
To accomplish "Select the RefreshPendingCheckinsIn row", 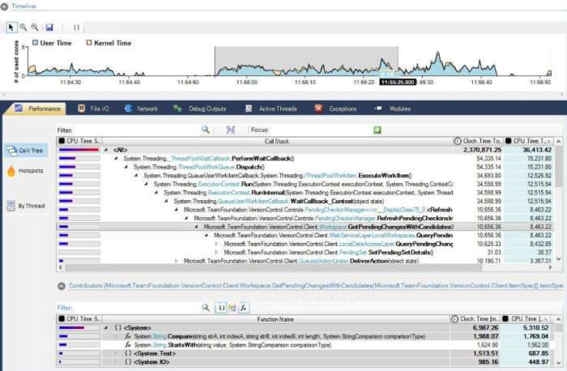I will pos(305,219).
